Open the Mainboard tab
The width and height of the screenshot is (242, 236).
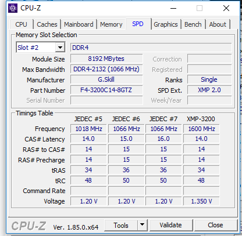[x=79, y=24]
